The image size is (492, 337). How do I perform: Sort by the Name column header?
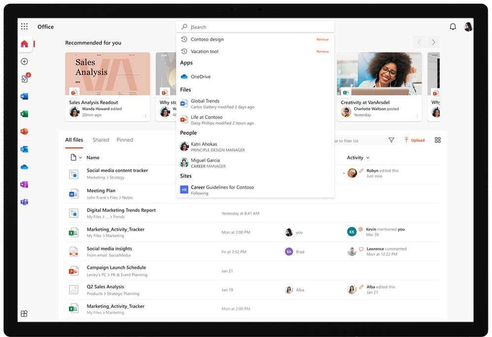pyautogui.click(x=93, y=158)
